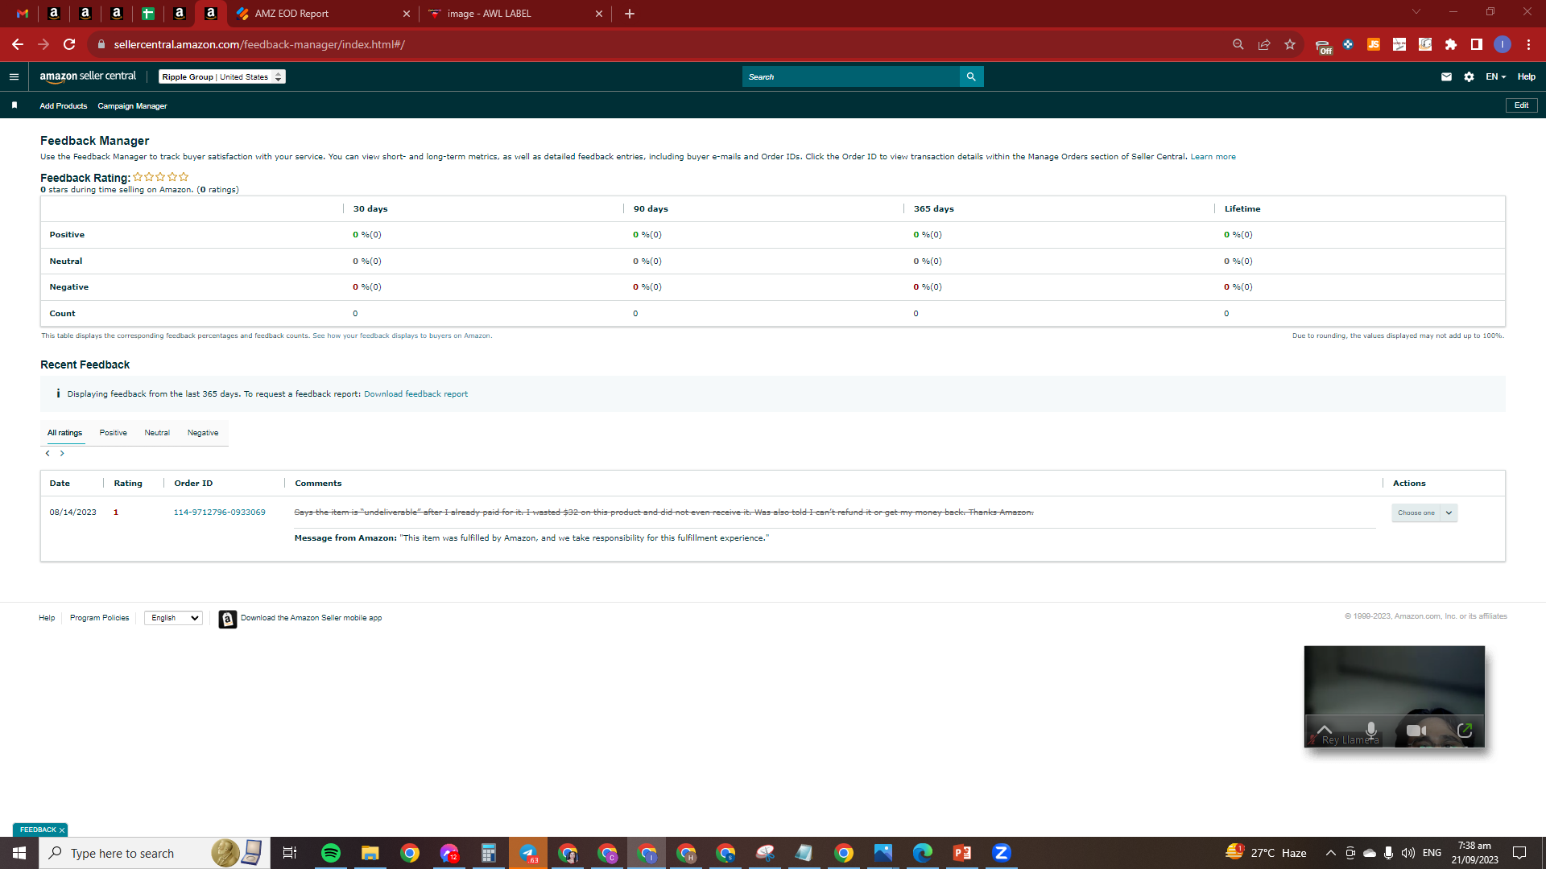Open Zoom from the taskbar
The width and height of the screenshot is (1546, 869).
(x=1002, y=853)
